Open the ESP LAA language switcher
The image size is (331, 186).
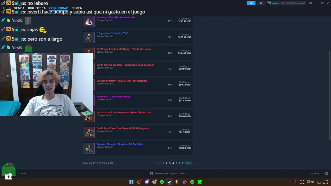pos(302,182)
